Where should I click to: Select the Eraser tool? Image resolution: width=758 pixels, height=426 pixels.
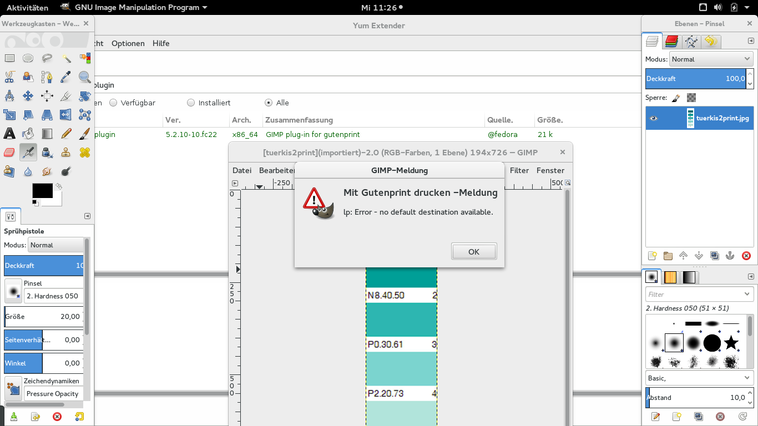(9, 152)
